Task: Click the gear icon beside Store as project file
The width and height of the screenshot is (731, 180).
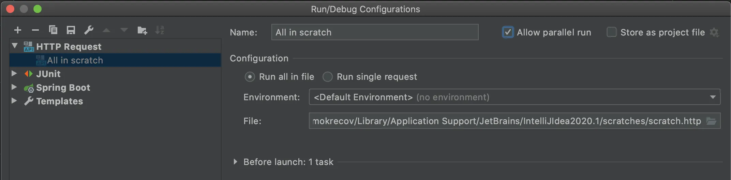Action: click(714, 32)
